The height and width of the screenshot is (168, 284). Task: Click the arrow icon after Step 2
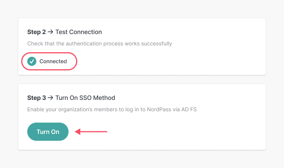click(50, 32)
